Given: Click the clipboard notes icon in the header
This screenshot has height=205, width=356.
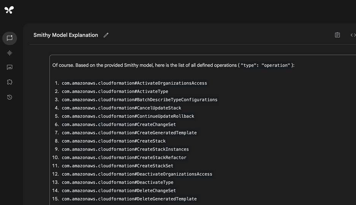Looking at the screenshot, I should [x=337, y=35].
